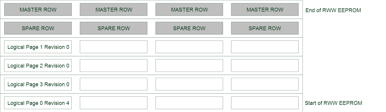Click last empty cell in Logical Page 1 row

265,47
